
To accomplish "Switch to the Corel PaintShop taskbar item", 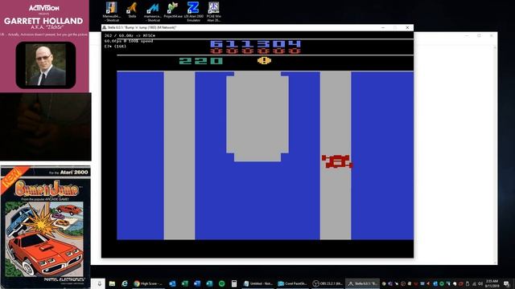I will point(292,283).
